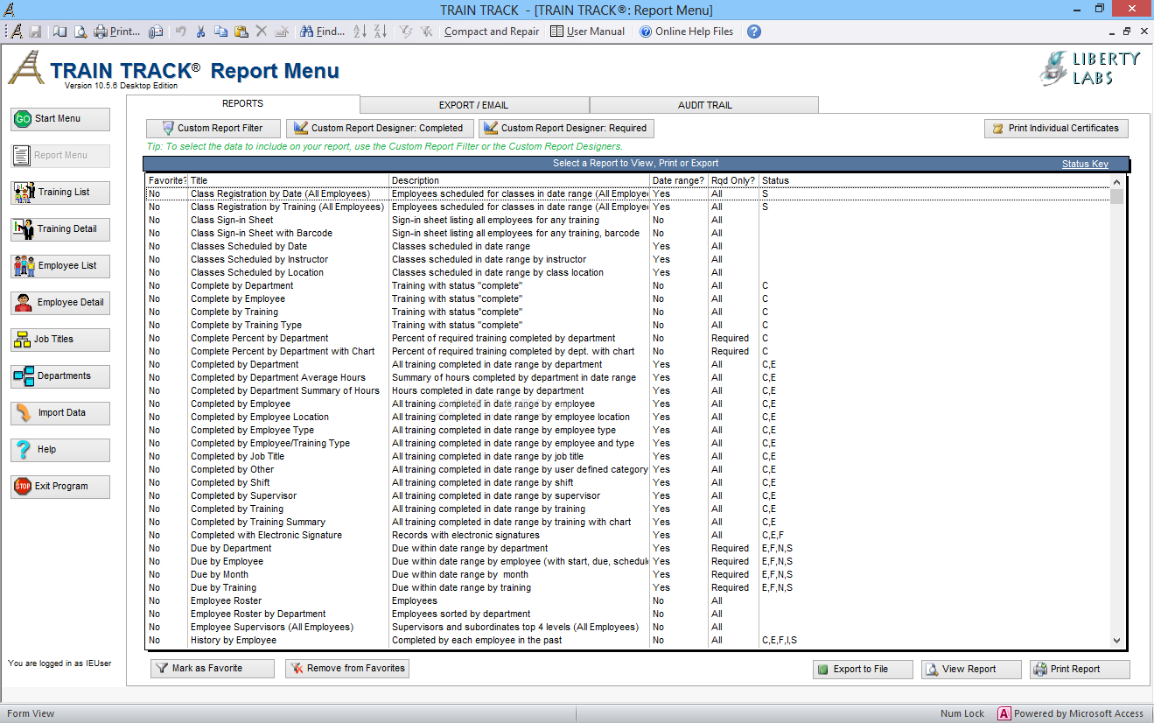Click the Cut scissors icon
Viewport: 1154px width, 723px height.
(200, 32)
